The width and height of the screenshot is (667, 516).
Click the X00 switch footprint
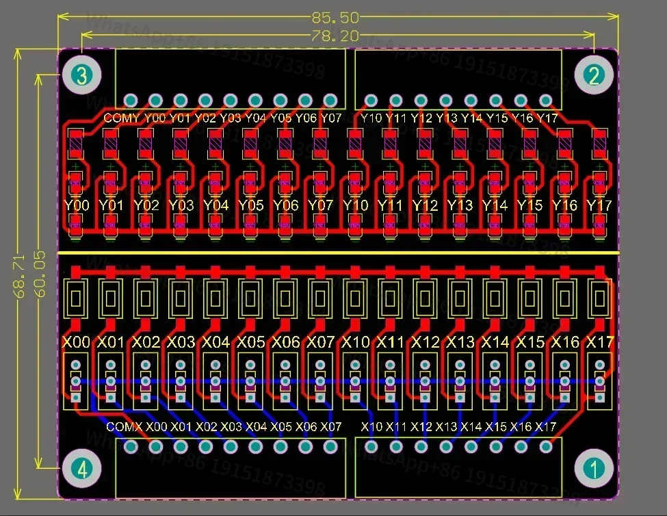point(76,298)
